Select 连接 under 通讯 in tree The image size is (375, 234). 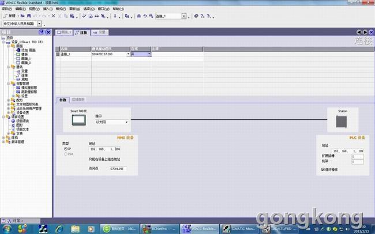coord(24,75)
